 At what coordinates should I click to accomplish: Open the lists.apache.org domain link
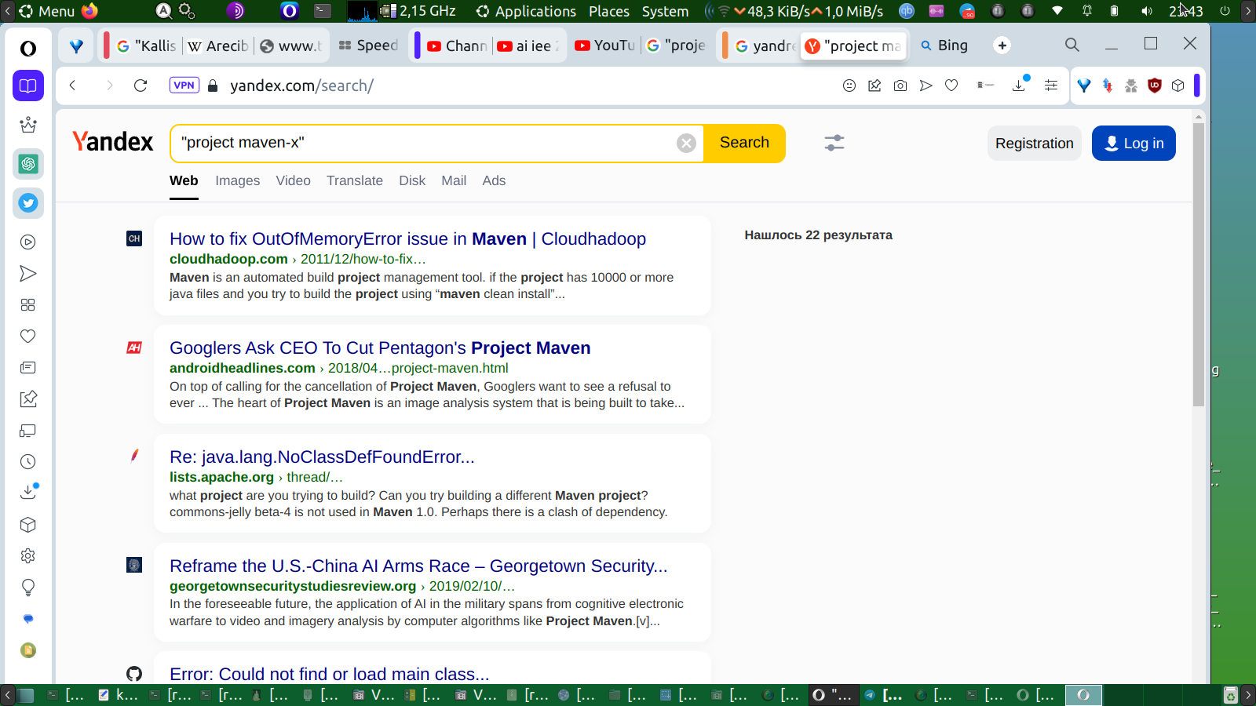click(x=221, y=477)
